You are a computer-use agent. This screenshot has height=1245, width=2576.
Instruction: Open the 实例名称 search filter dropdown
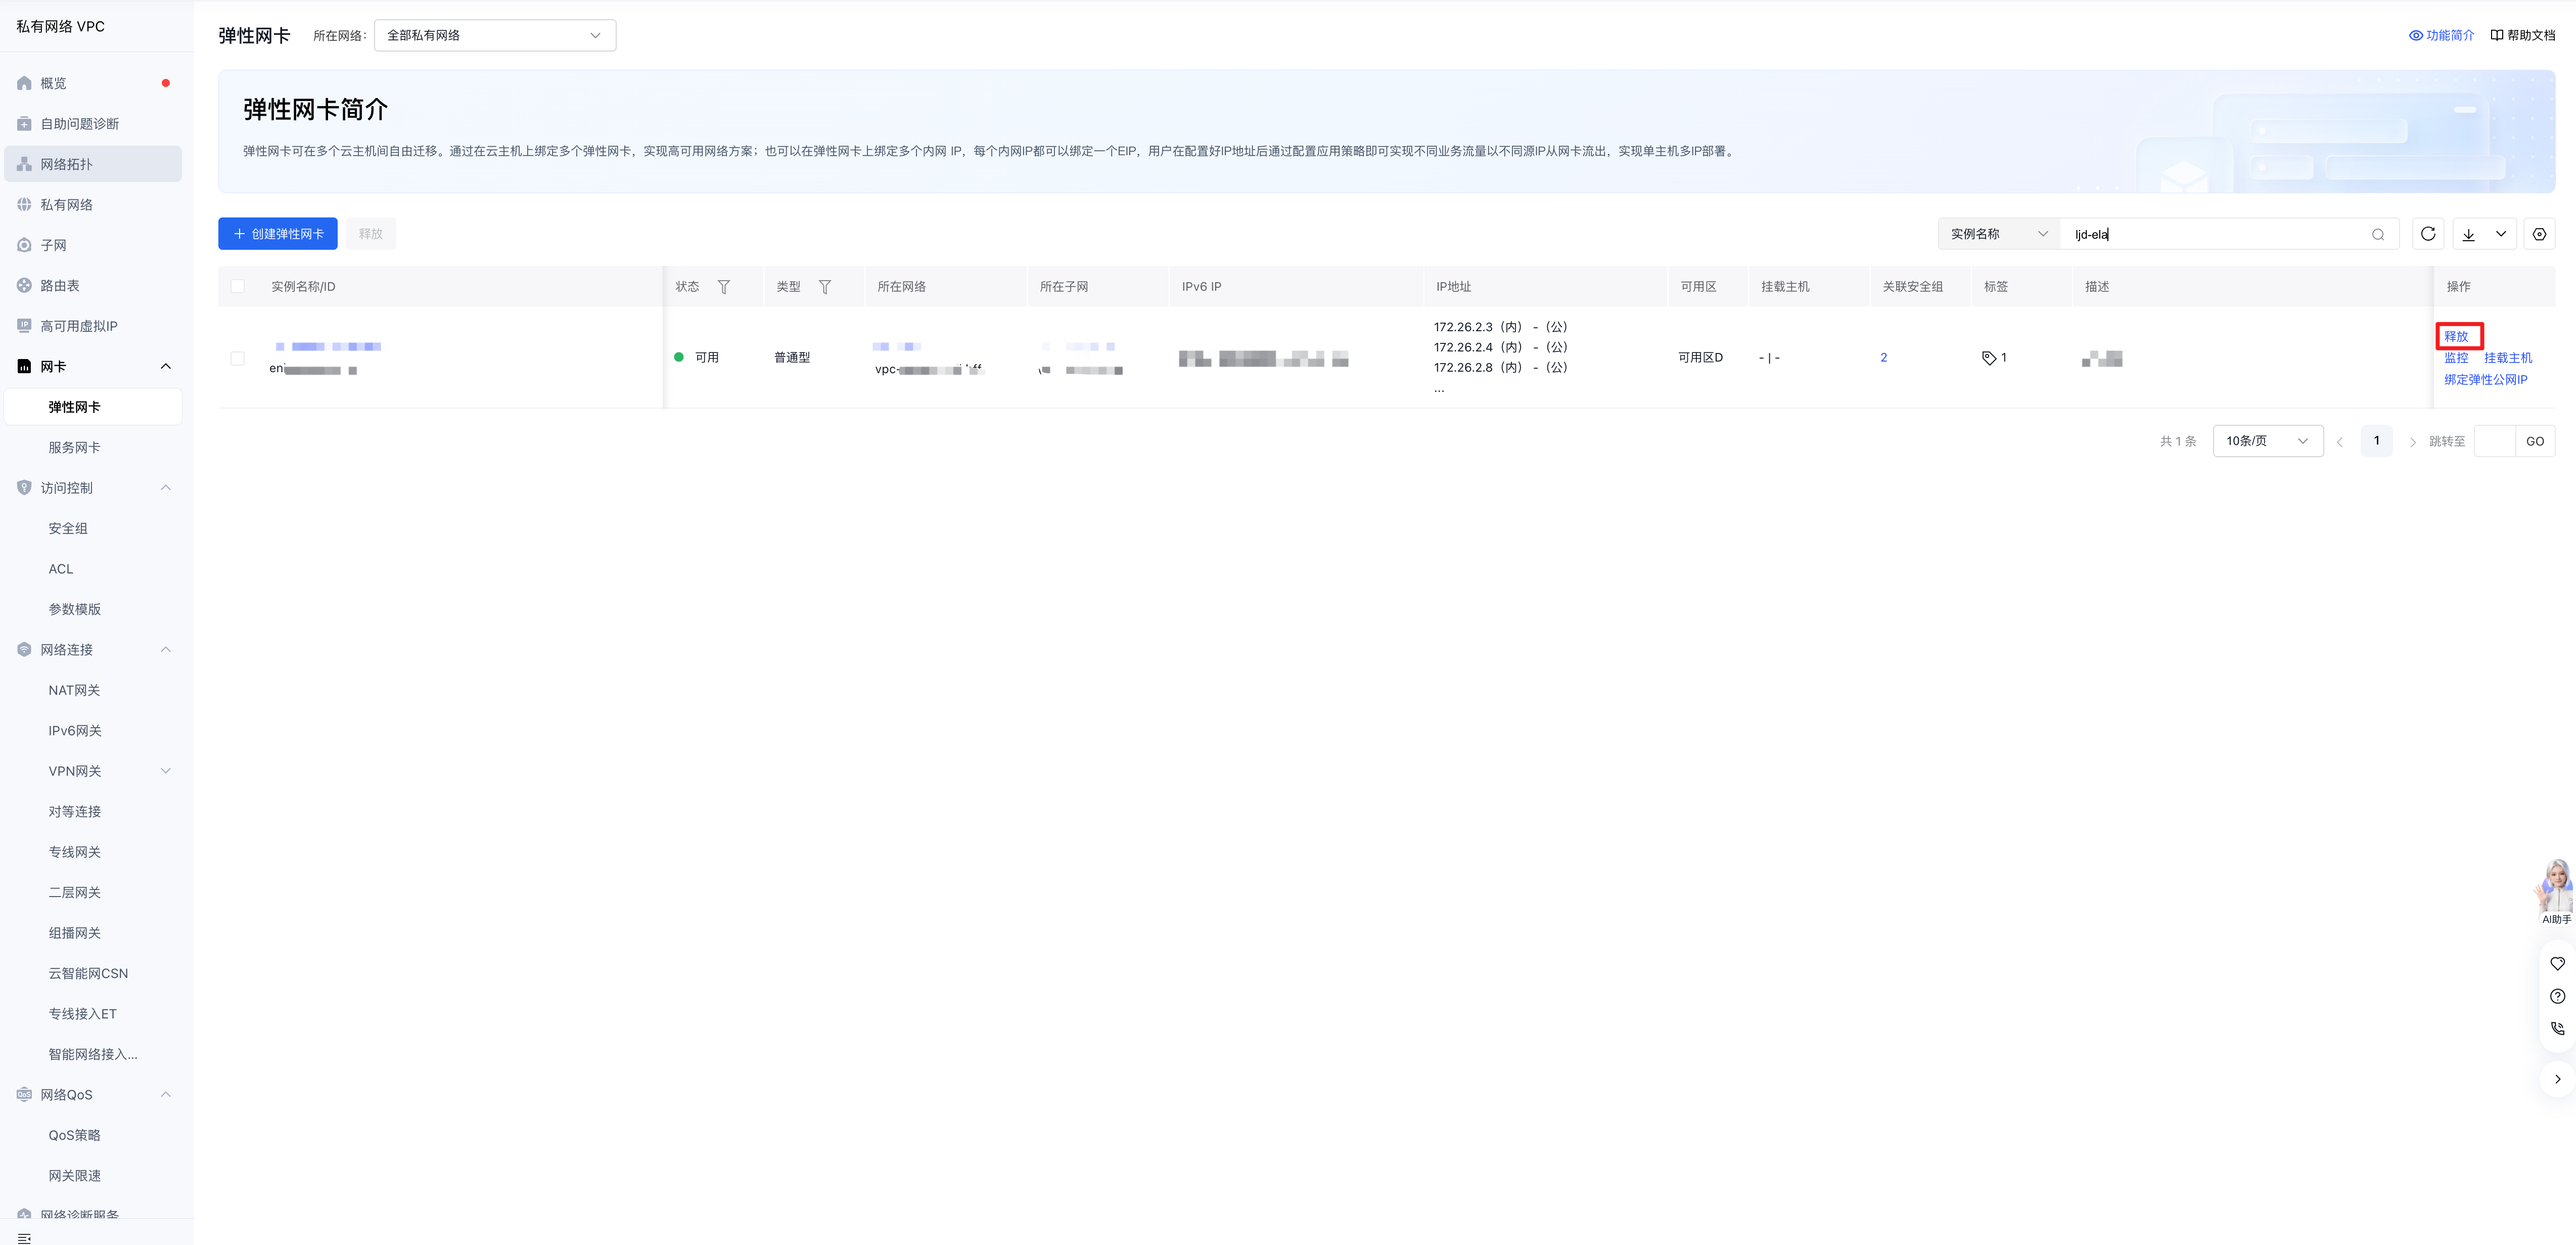pos(1998,234)
